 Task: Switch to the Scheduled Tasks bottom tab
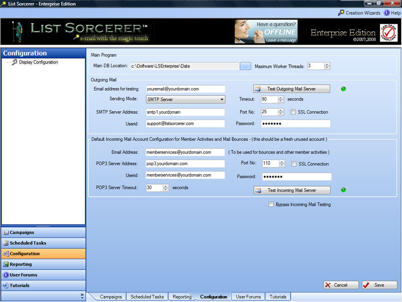[x=147, y=296]
